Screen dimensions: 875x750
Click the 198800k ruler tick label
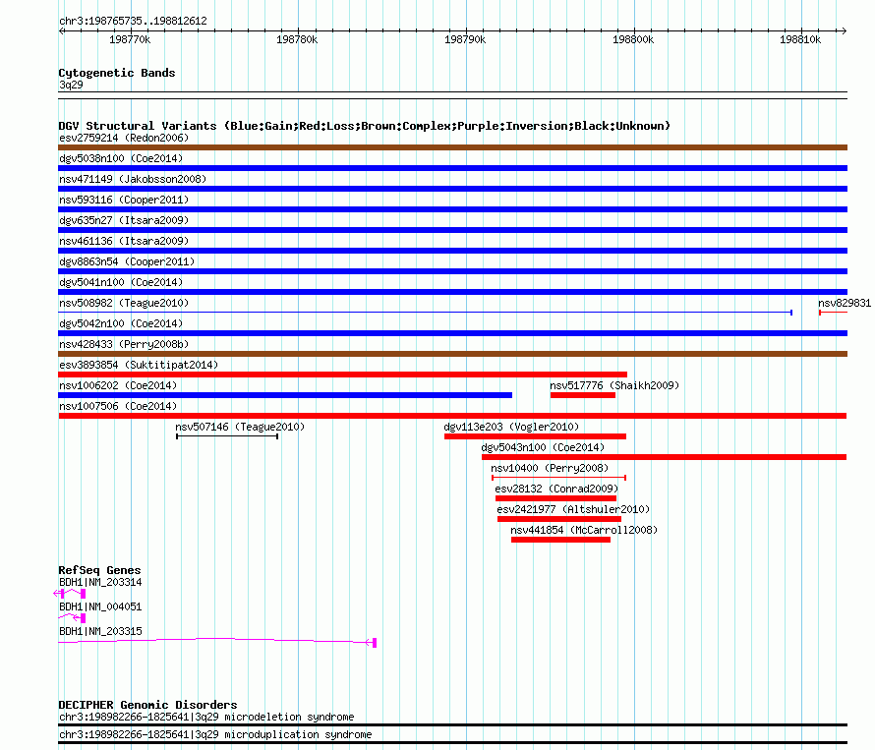pos(633,39)
